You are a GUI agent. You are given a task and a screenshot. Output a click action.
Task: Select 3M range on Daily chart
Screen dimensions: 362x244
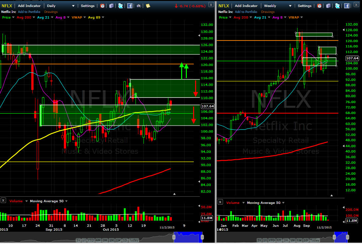pyautogui.click(x=105, y=240)
